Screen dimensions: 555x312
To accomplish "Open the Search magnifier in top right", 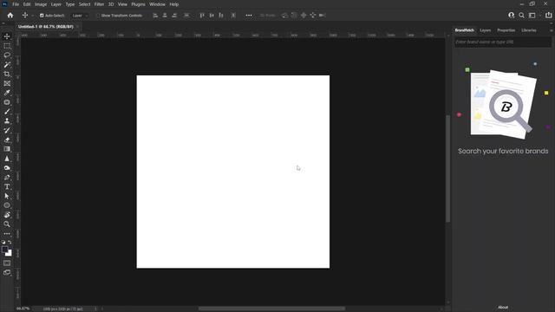I will 521,16.
